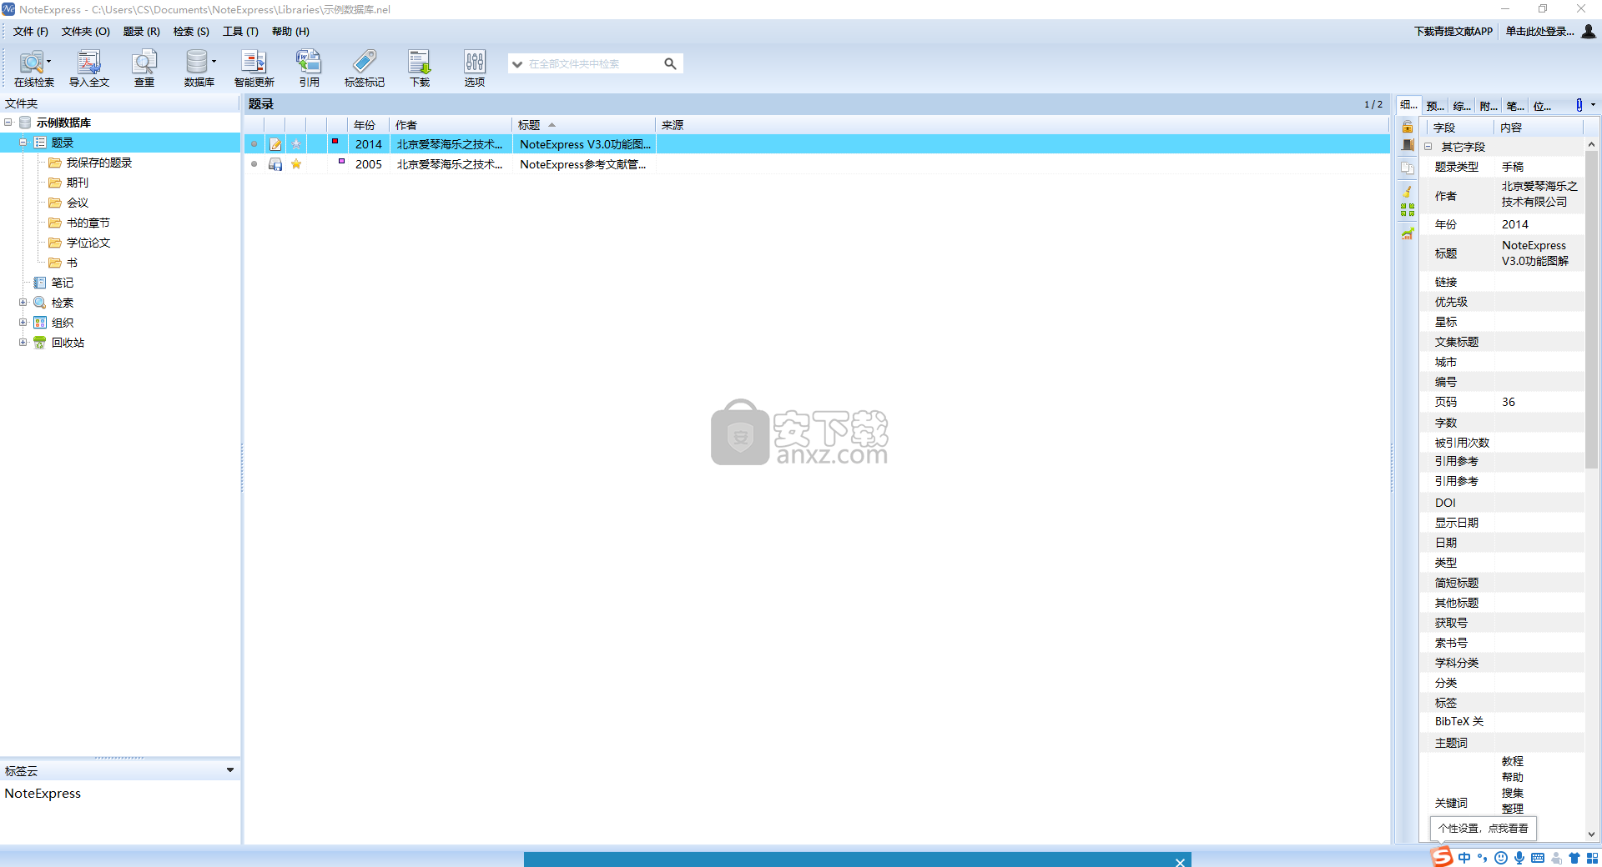Click the 个性设置，点我看看 tooltip button

pyautogui.click(x=1484, y=829)
